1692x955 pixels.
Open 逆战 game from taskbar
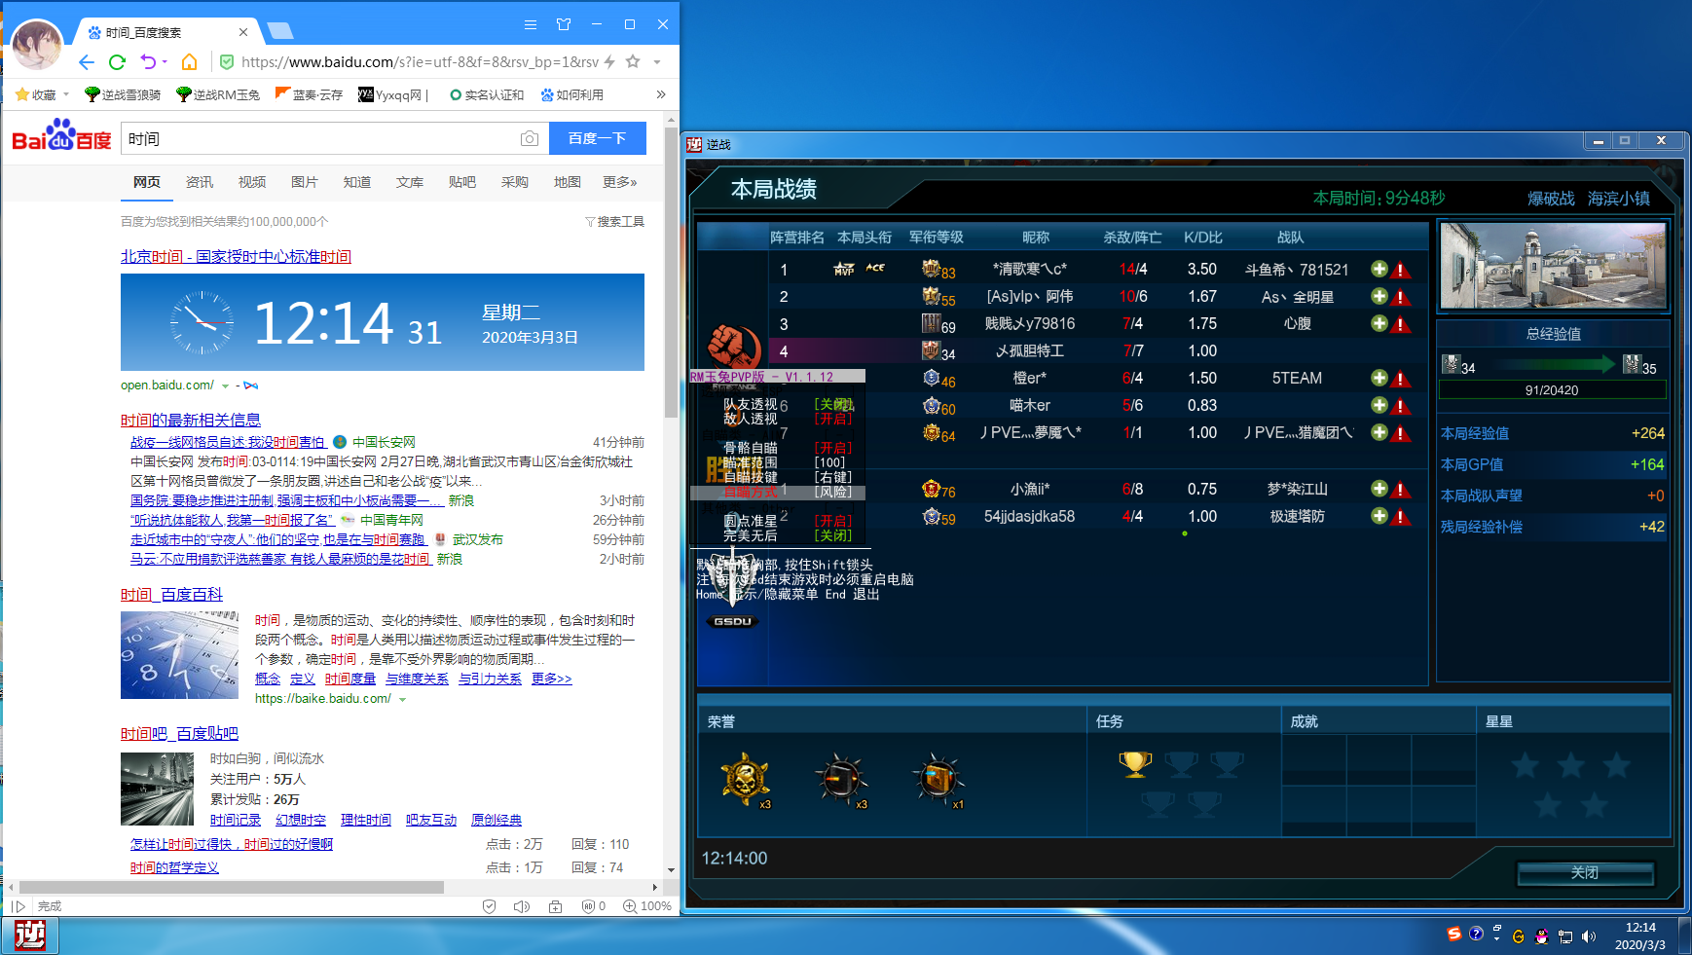[30, 936]
